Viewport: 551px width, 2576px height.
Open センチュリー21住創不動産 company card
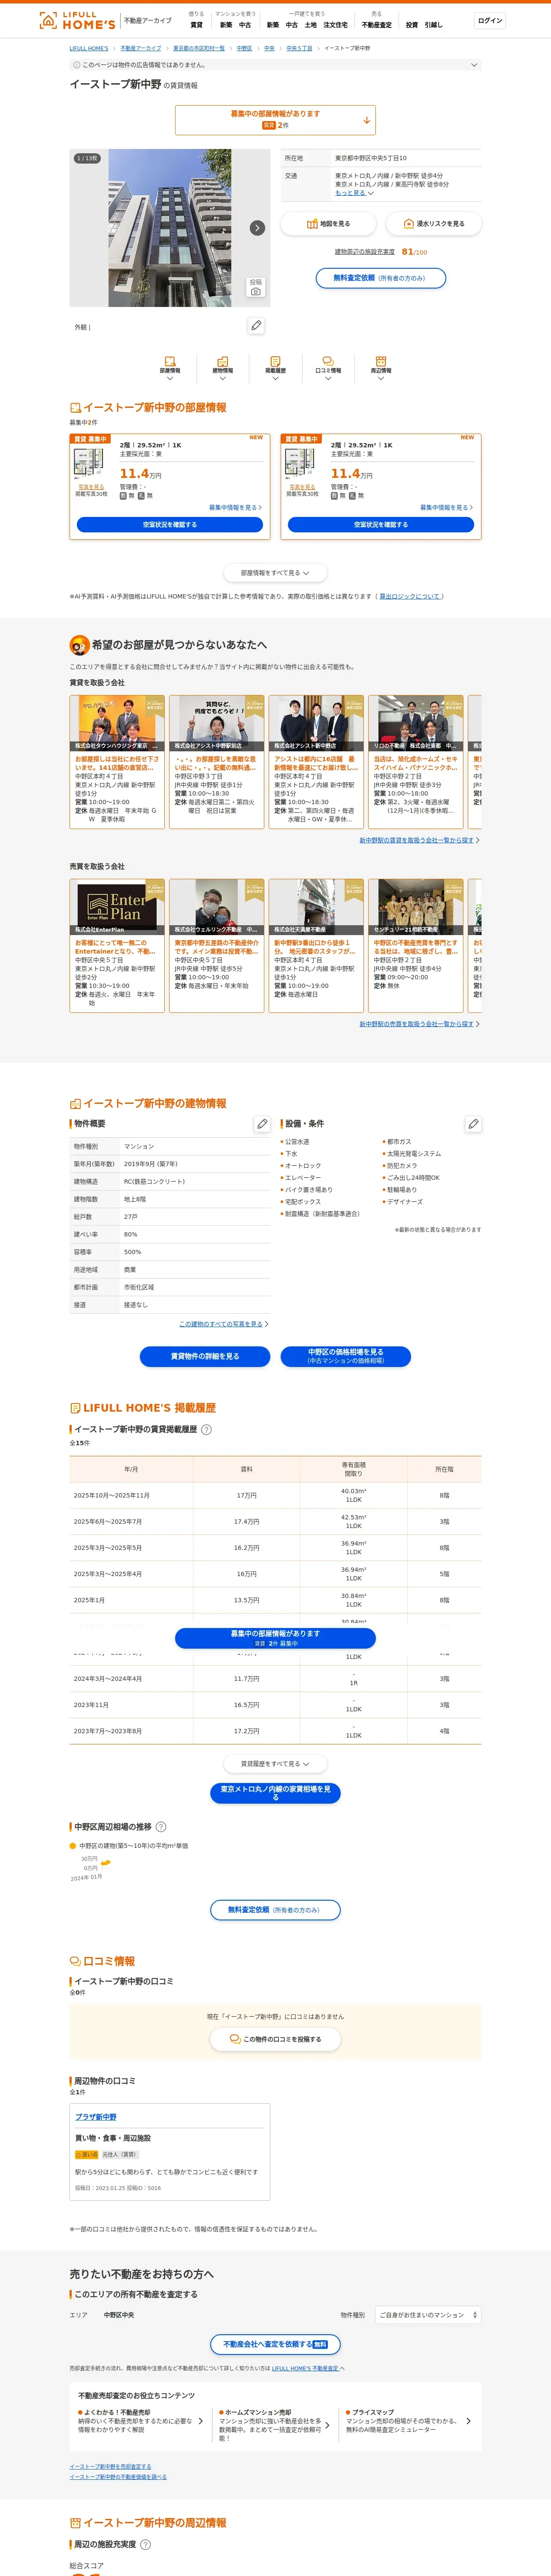click(x=416, y=945)
